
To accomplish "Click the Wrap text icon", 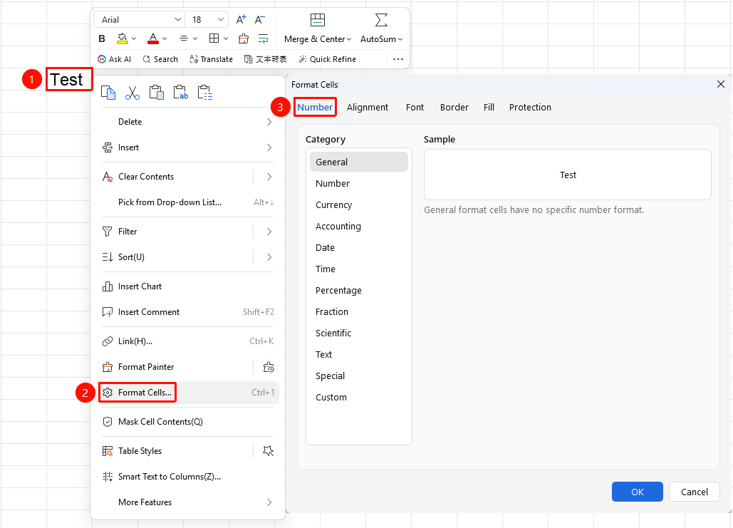I will point(263,38).
